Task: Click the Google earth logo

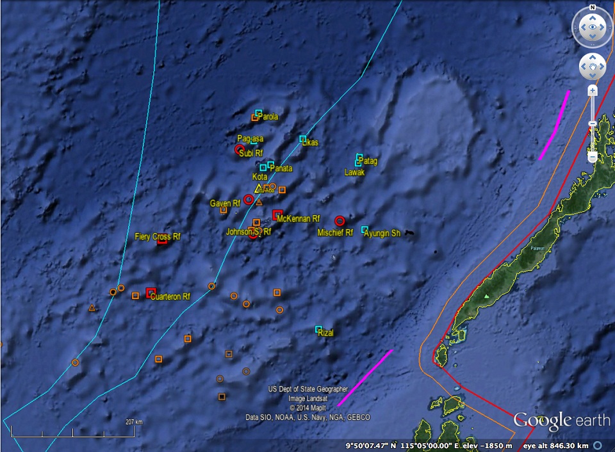Action: click(561, 420)
